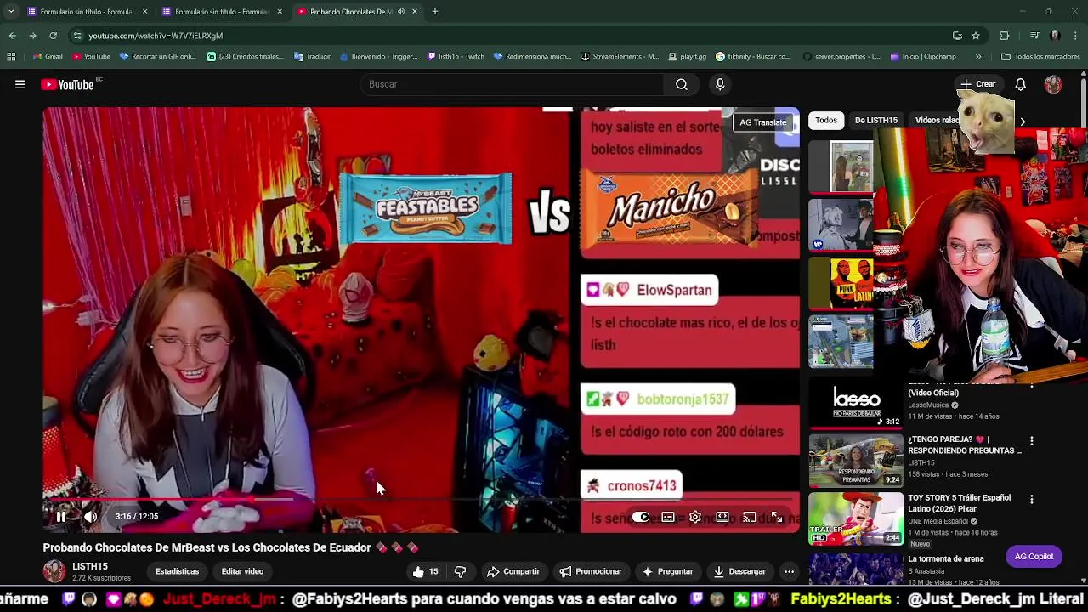Open the TOY STORY 5 trailer thumbnail
Viewport: 1088px width, 612px height.
click(x=856, y=518)
